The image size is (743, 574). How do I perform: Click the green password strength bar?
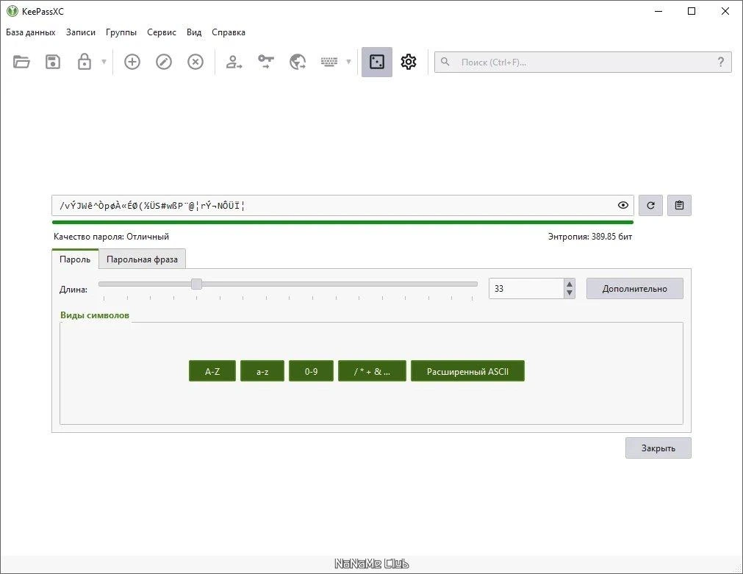coord(342,222)
